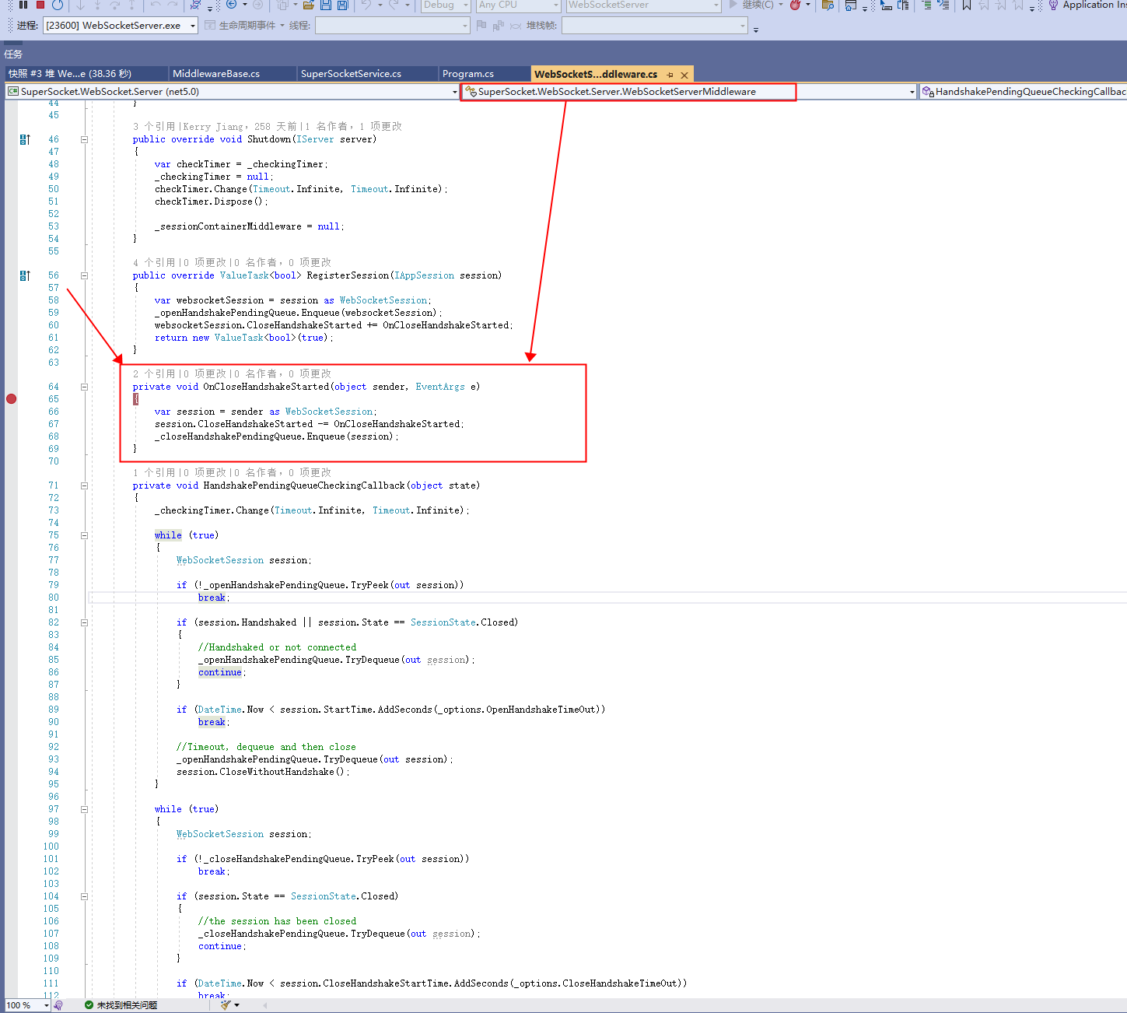
Task: Toggle a bookmark on the current line
Action: [x=967, y=5]
